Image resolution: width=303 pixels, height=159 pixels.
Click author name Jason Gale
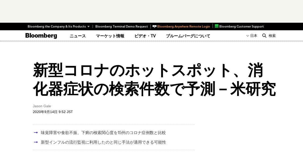pos(42,106)
